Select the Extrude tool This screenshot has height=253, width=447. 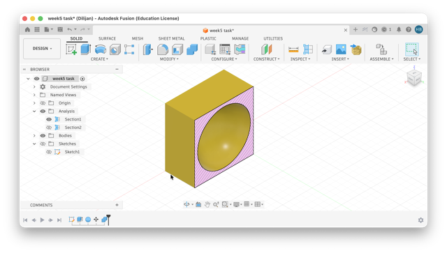pos(85,49)
